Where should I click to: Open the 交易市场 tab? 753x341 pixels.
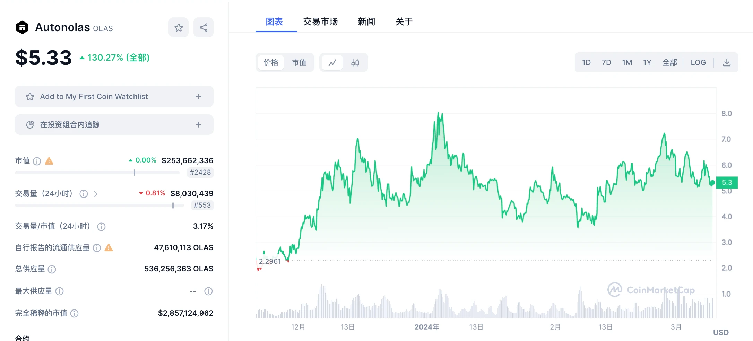[320, 22]
